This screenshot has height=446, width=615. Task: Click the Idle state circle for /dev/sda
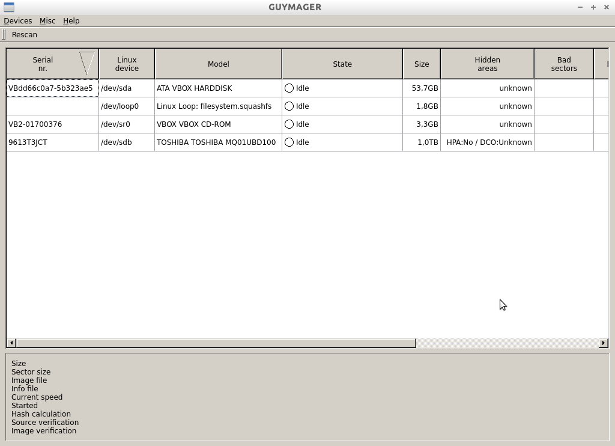click(x=289, y=88)
